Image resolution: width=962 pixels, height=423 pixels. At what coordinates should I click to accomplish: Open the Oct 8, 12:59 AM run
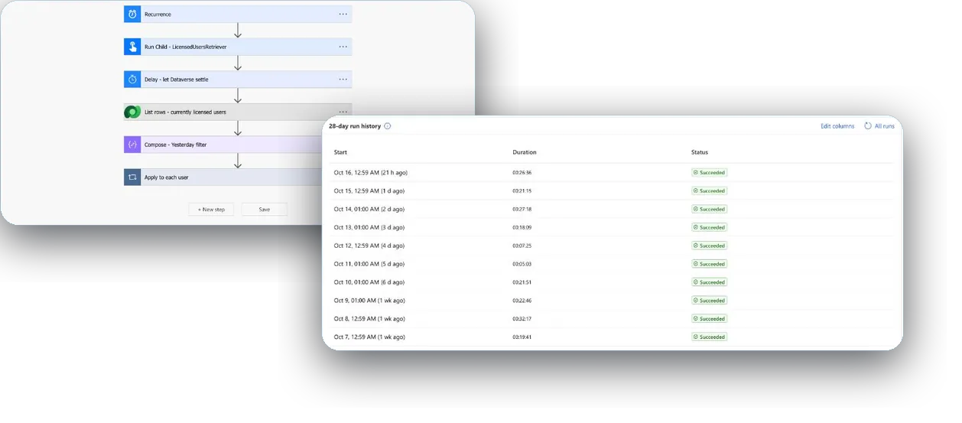(x=369, y=319)
